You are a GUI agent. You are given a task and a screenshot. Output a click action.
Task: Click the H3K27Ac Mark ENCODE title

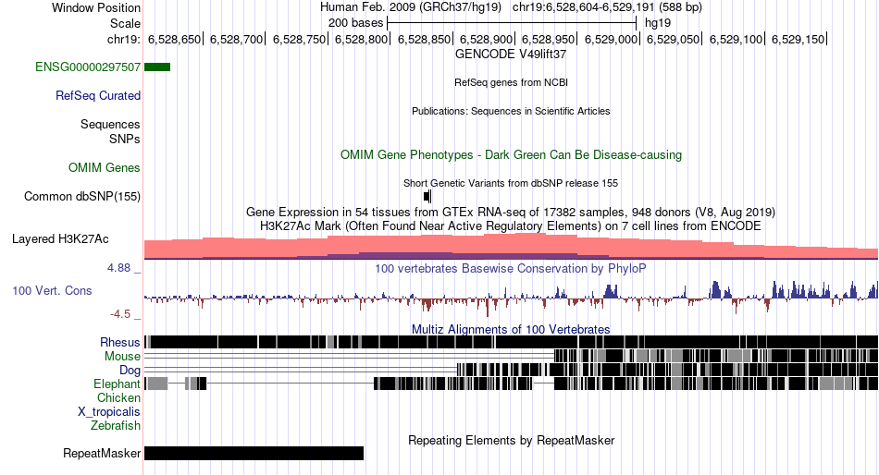pyautogui.click(x=511, y=226)
